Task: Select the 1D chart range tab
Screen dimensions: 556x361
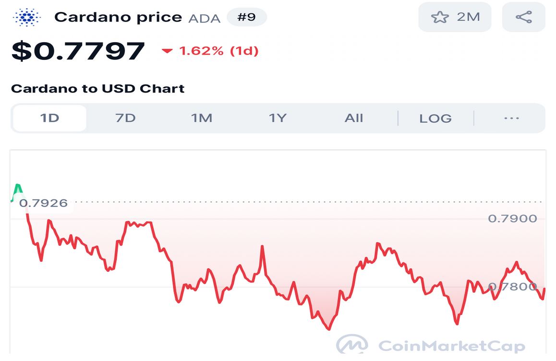Action: tap(49, 118)
